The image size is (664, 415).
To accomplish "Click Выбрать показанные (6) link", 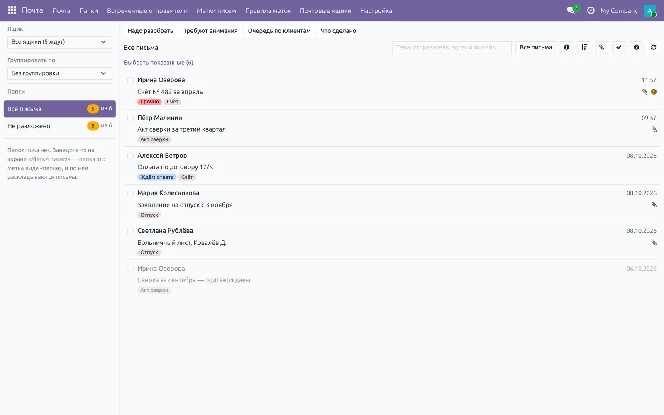I will click(159, 63).
